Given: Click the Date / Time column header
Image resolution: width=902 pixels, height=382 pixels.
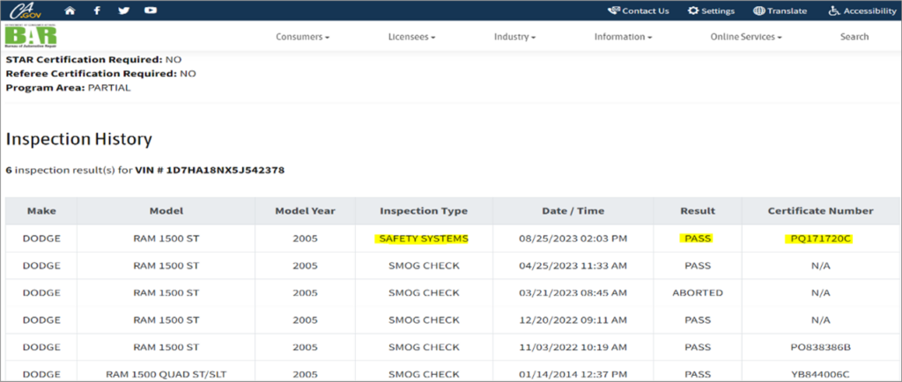Looking at the screenshot, I should click(x=573, y=211).
